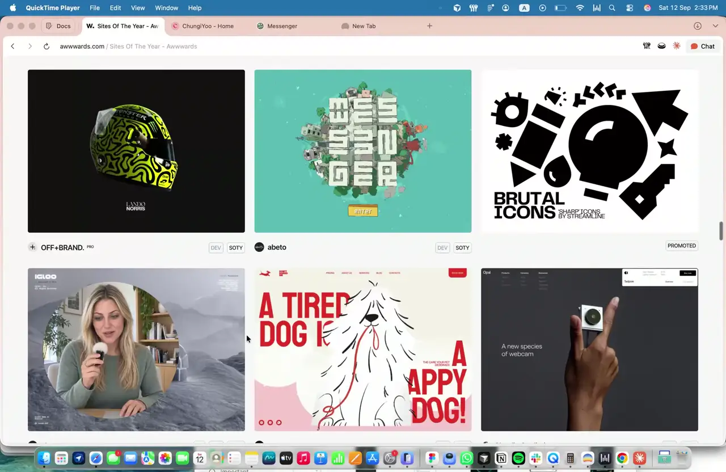
Task: Click the abeto avatar icon
Action: (x=259, y=247)
